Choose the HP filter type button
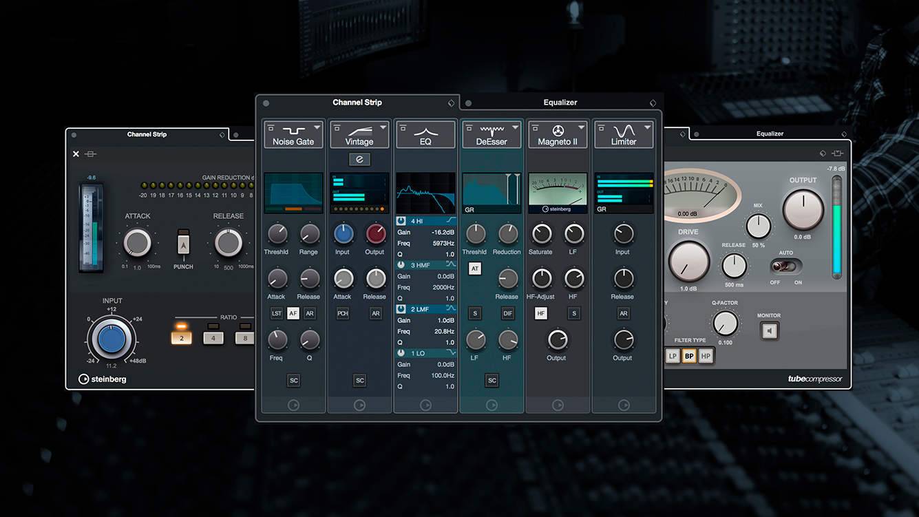The width and height of the screenshot is (919, 517). 706,356
